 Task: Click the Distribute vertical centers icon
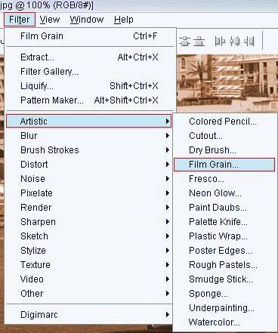[185, 41]
